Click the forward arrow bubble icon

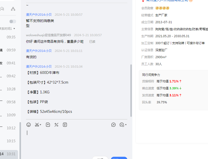point(113,125)
